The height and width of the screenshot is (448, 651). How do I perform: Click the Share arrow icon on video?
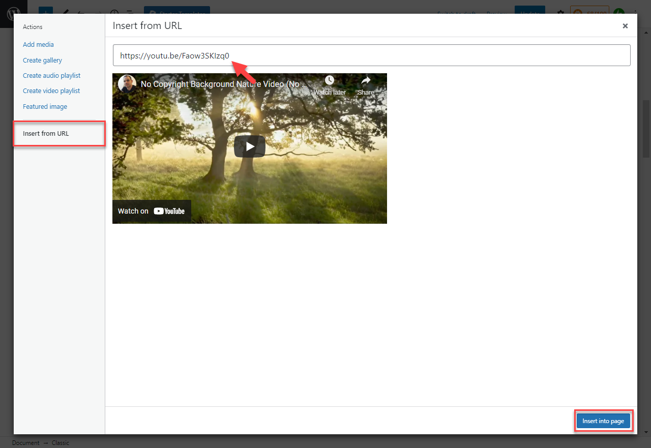pyautogui.click(x=366, y=81)
